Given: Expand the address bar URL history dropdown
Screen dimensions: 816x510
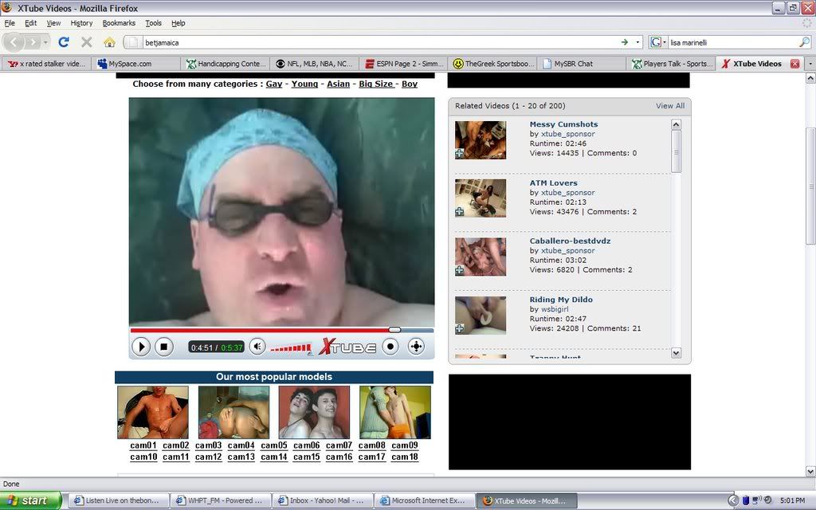Looking at the screenshot, I should (x=638, y=42).
